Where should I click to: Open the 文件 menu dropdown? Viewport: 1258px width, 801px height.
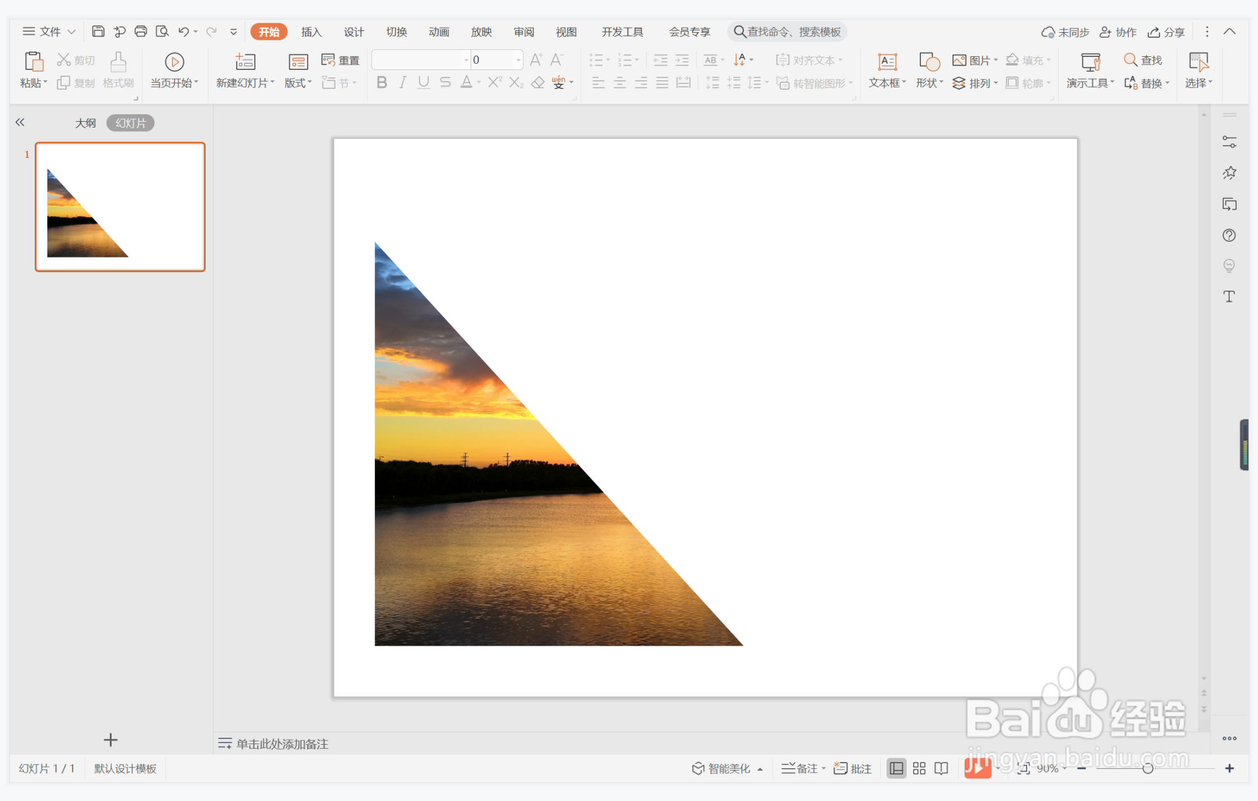click(x=49, y=32)
